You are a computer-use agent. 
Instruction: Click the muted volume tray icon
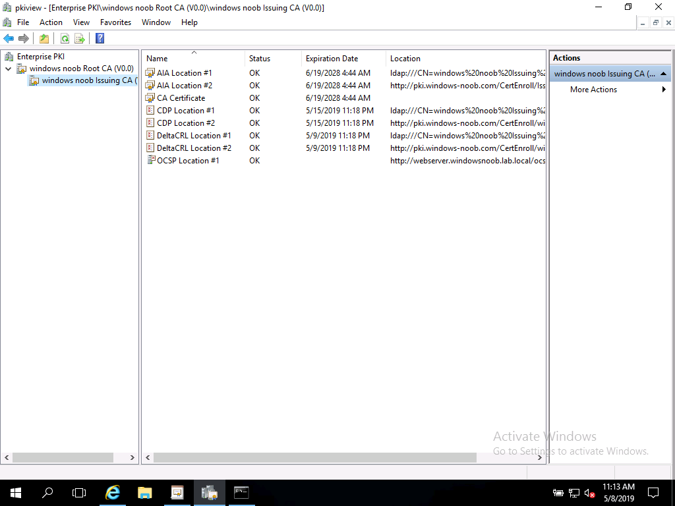click(x=590, y=493)
